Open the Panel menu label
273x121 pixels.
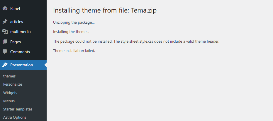(15, 8)
